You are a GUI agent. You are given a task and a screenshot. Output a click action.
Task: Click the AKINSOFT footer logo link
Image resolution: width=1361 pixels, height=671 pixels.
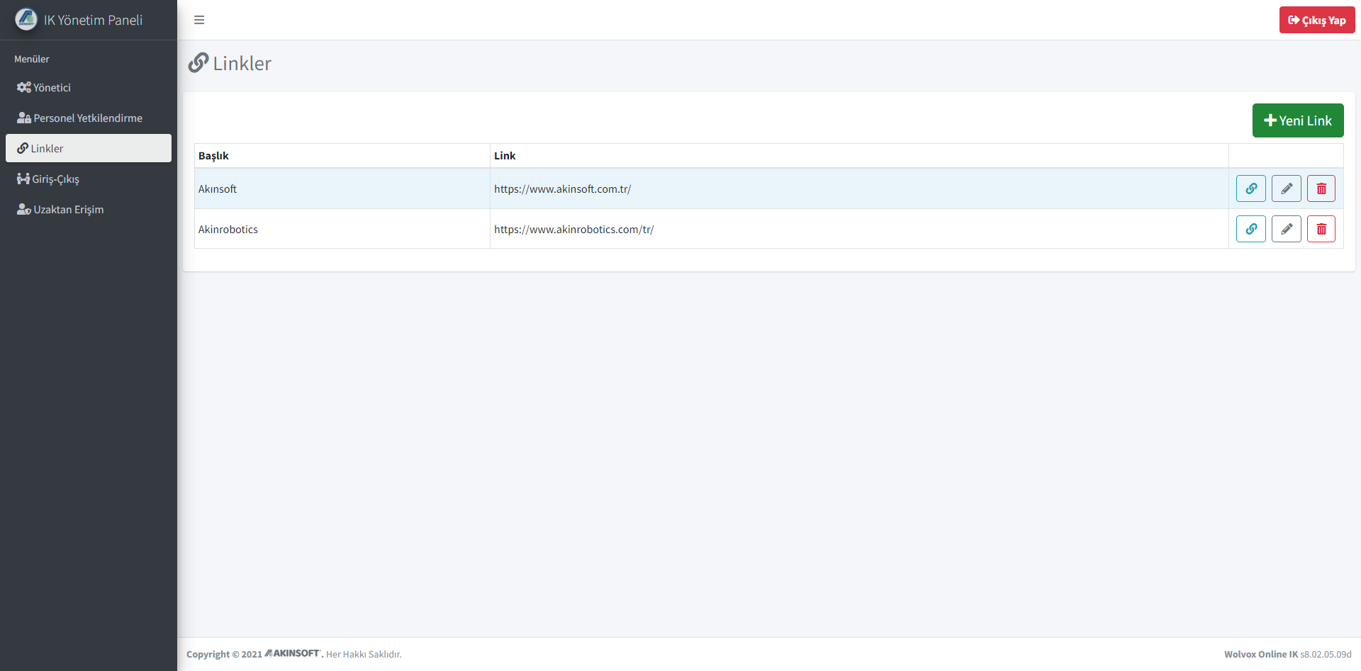(x=293, y=653)
